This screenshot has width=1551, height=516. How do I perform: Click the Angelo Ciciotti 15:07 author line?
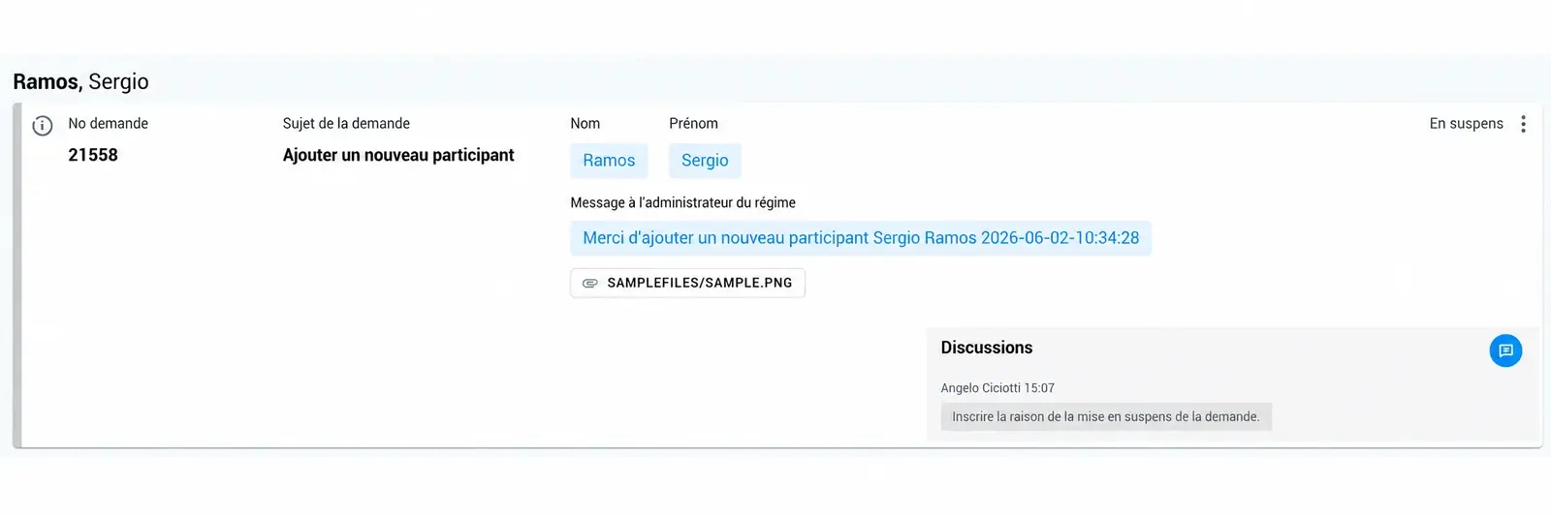point(997,388)
